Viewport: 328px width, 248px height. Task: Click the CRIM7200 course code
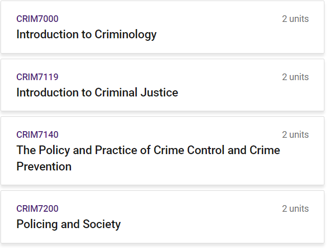tap(37, 209)
